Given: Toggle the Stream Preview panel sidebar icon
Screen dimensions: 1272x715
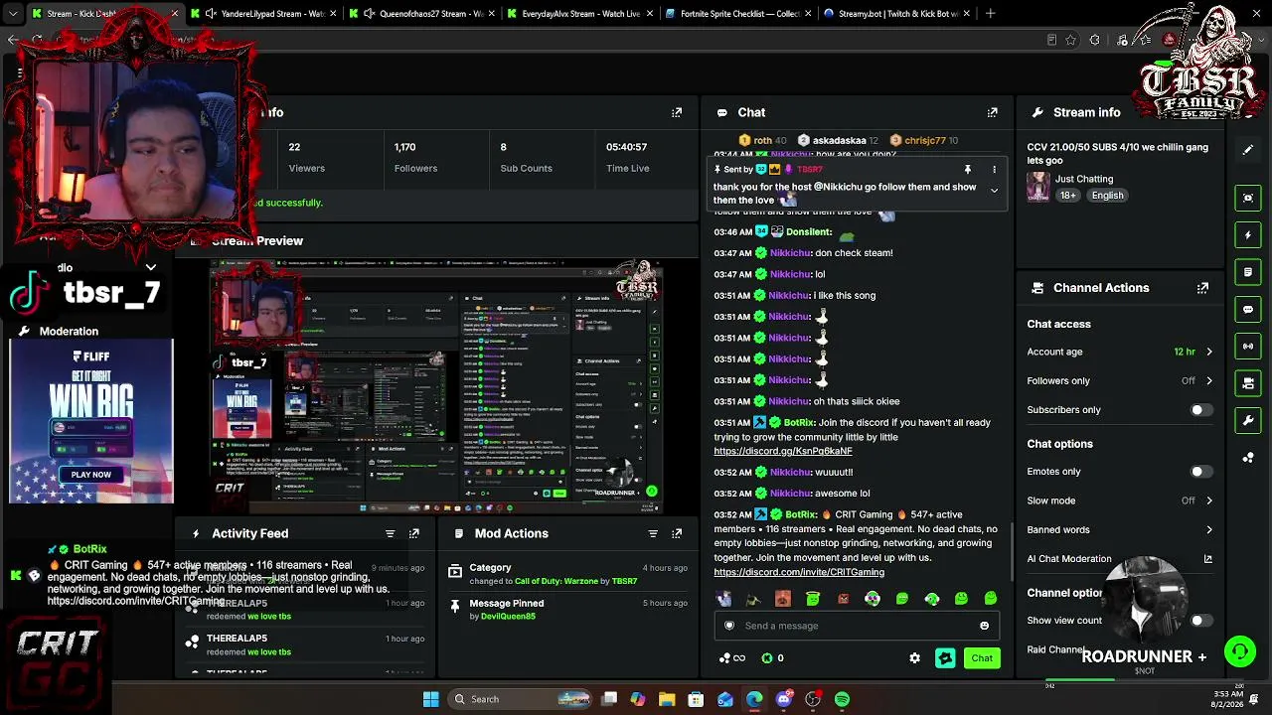Looking at the screenshot, I should click(x=1248, y=198).
